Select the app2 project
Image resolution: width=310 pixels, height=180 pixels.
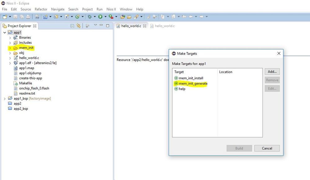17,103
